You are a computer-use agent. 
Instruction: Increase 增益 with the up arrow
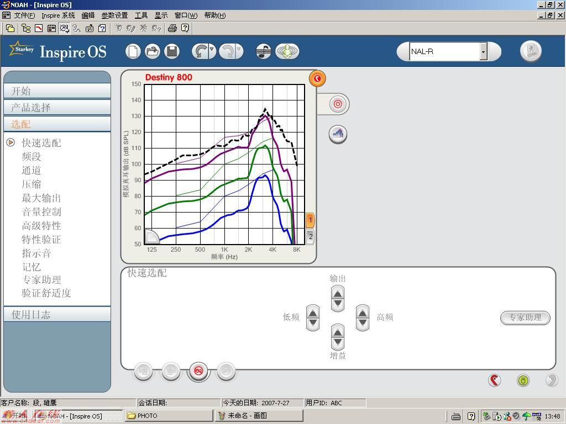[338, 332]
